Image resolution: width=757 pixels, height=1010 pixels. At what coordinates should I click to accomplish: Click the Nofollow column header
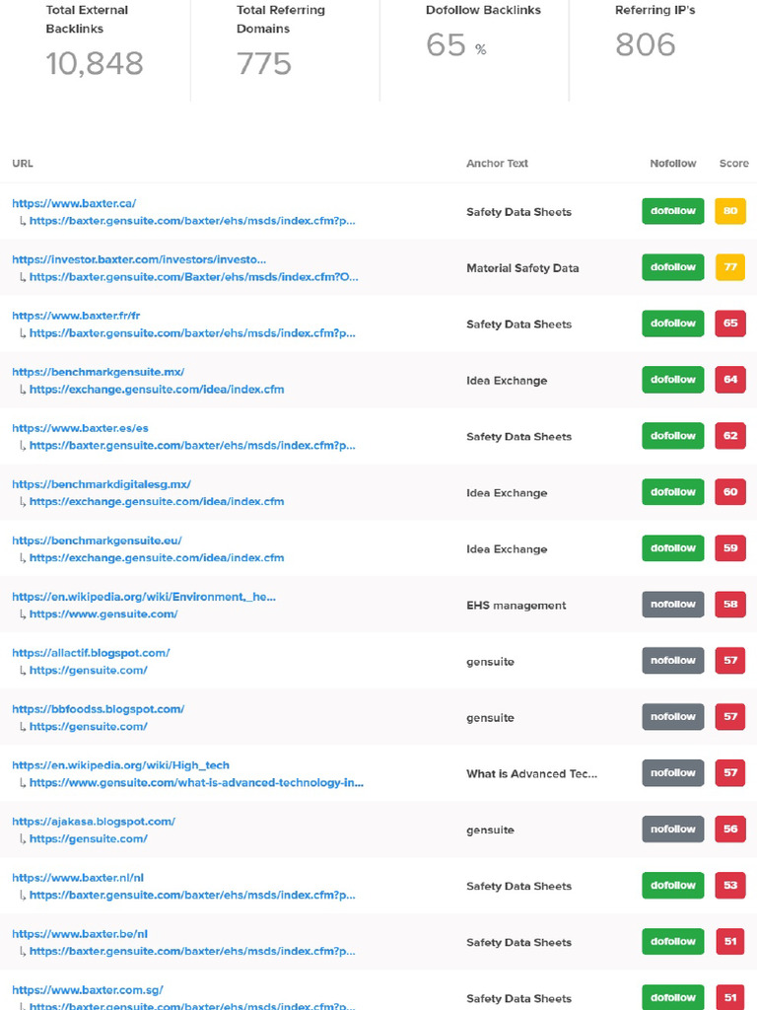[672, 164]
